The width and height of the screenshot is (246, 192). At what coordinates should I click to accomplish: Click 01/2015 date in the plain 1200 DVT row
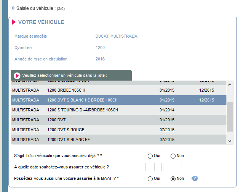pos(167,120)
